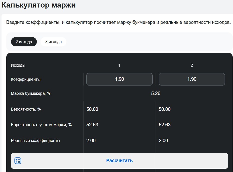Click the "Реальные коэффициенты" row label
This screenshot has height=172, width=233.
(x=35, y=141)
